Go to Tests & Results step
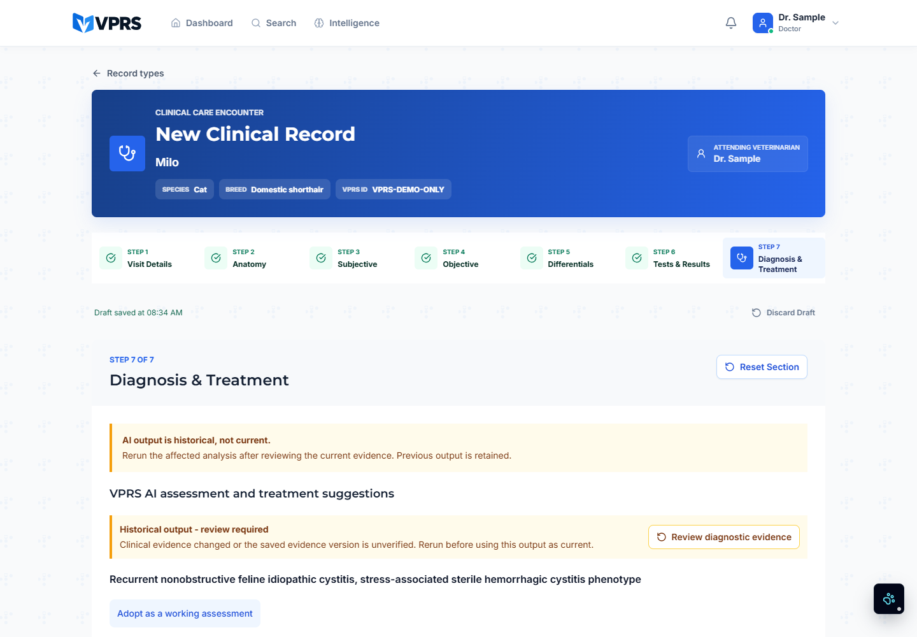 pyautogui.click(x=668, y=258)
